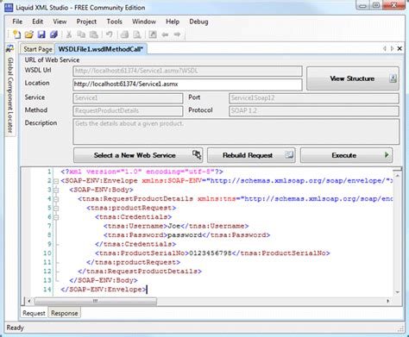
Task: Switch to the Start Page tab
Action: 38,49
